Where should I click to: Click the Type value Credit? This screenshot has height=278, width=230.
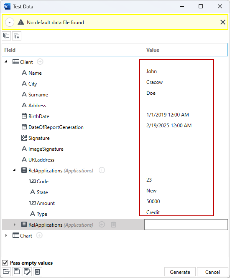[x=153, y=212]
